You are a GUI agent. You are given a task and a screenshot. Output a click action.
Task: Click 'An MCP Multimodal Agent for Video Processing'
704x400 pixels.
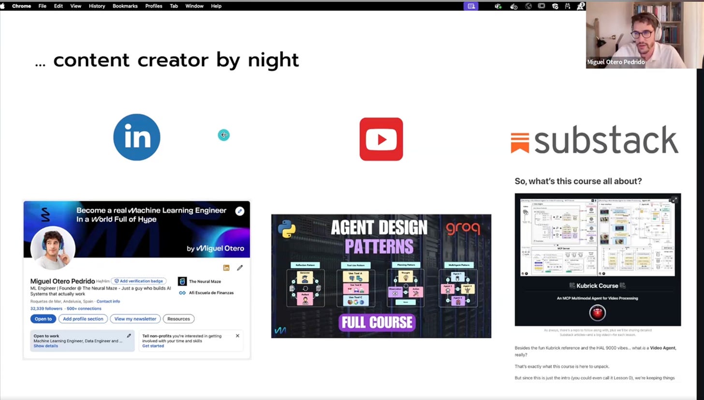(597, 298)
